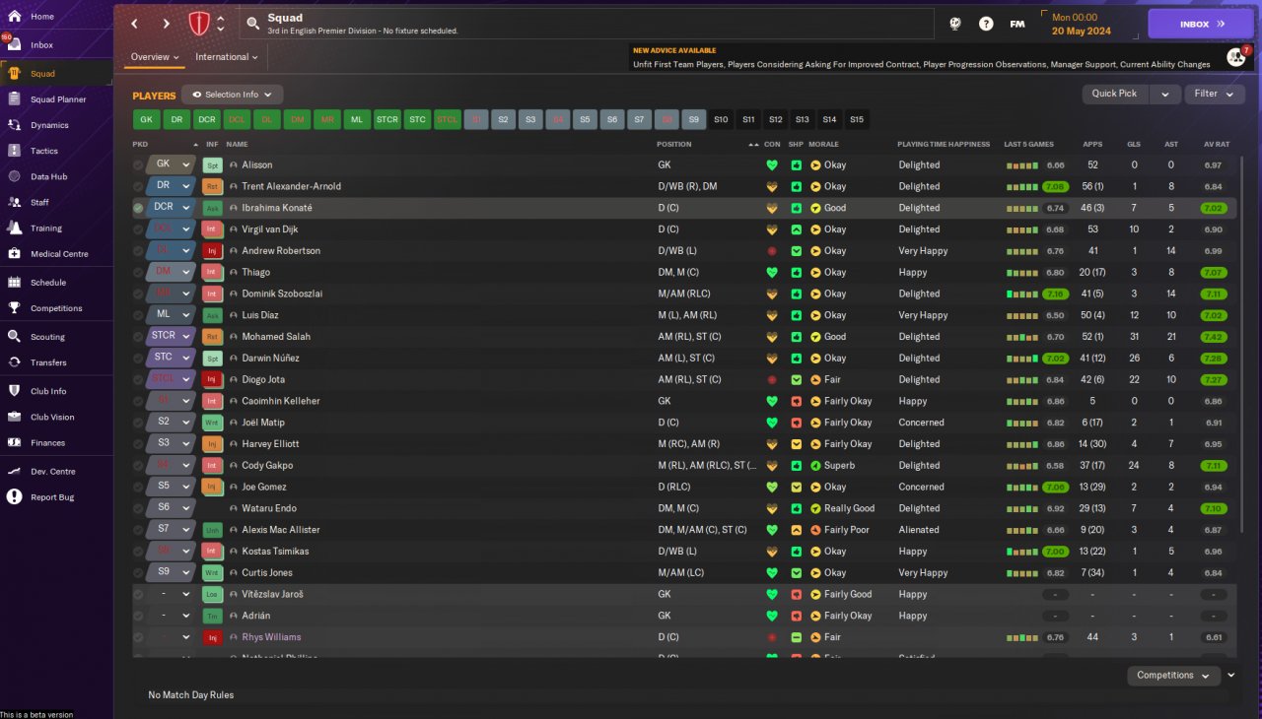Viewport: 1262px width, 719px height.
Task: Navigate back with the left arrow
Action: point(134,24)
